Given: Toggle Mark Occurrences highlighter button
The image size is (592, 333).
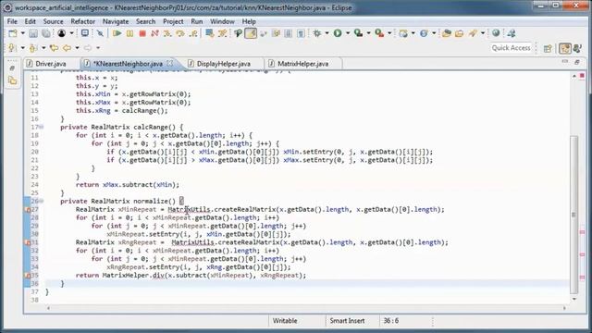Looking at the screenshot, I should pyautogui.click(x=251, y=33).
